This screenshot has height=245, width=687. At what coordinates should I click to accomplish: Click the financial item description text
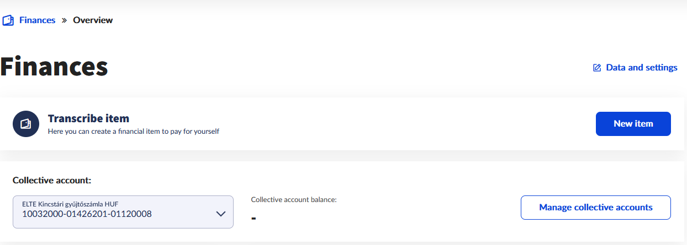point(134,132)
